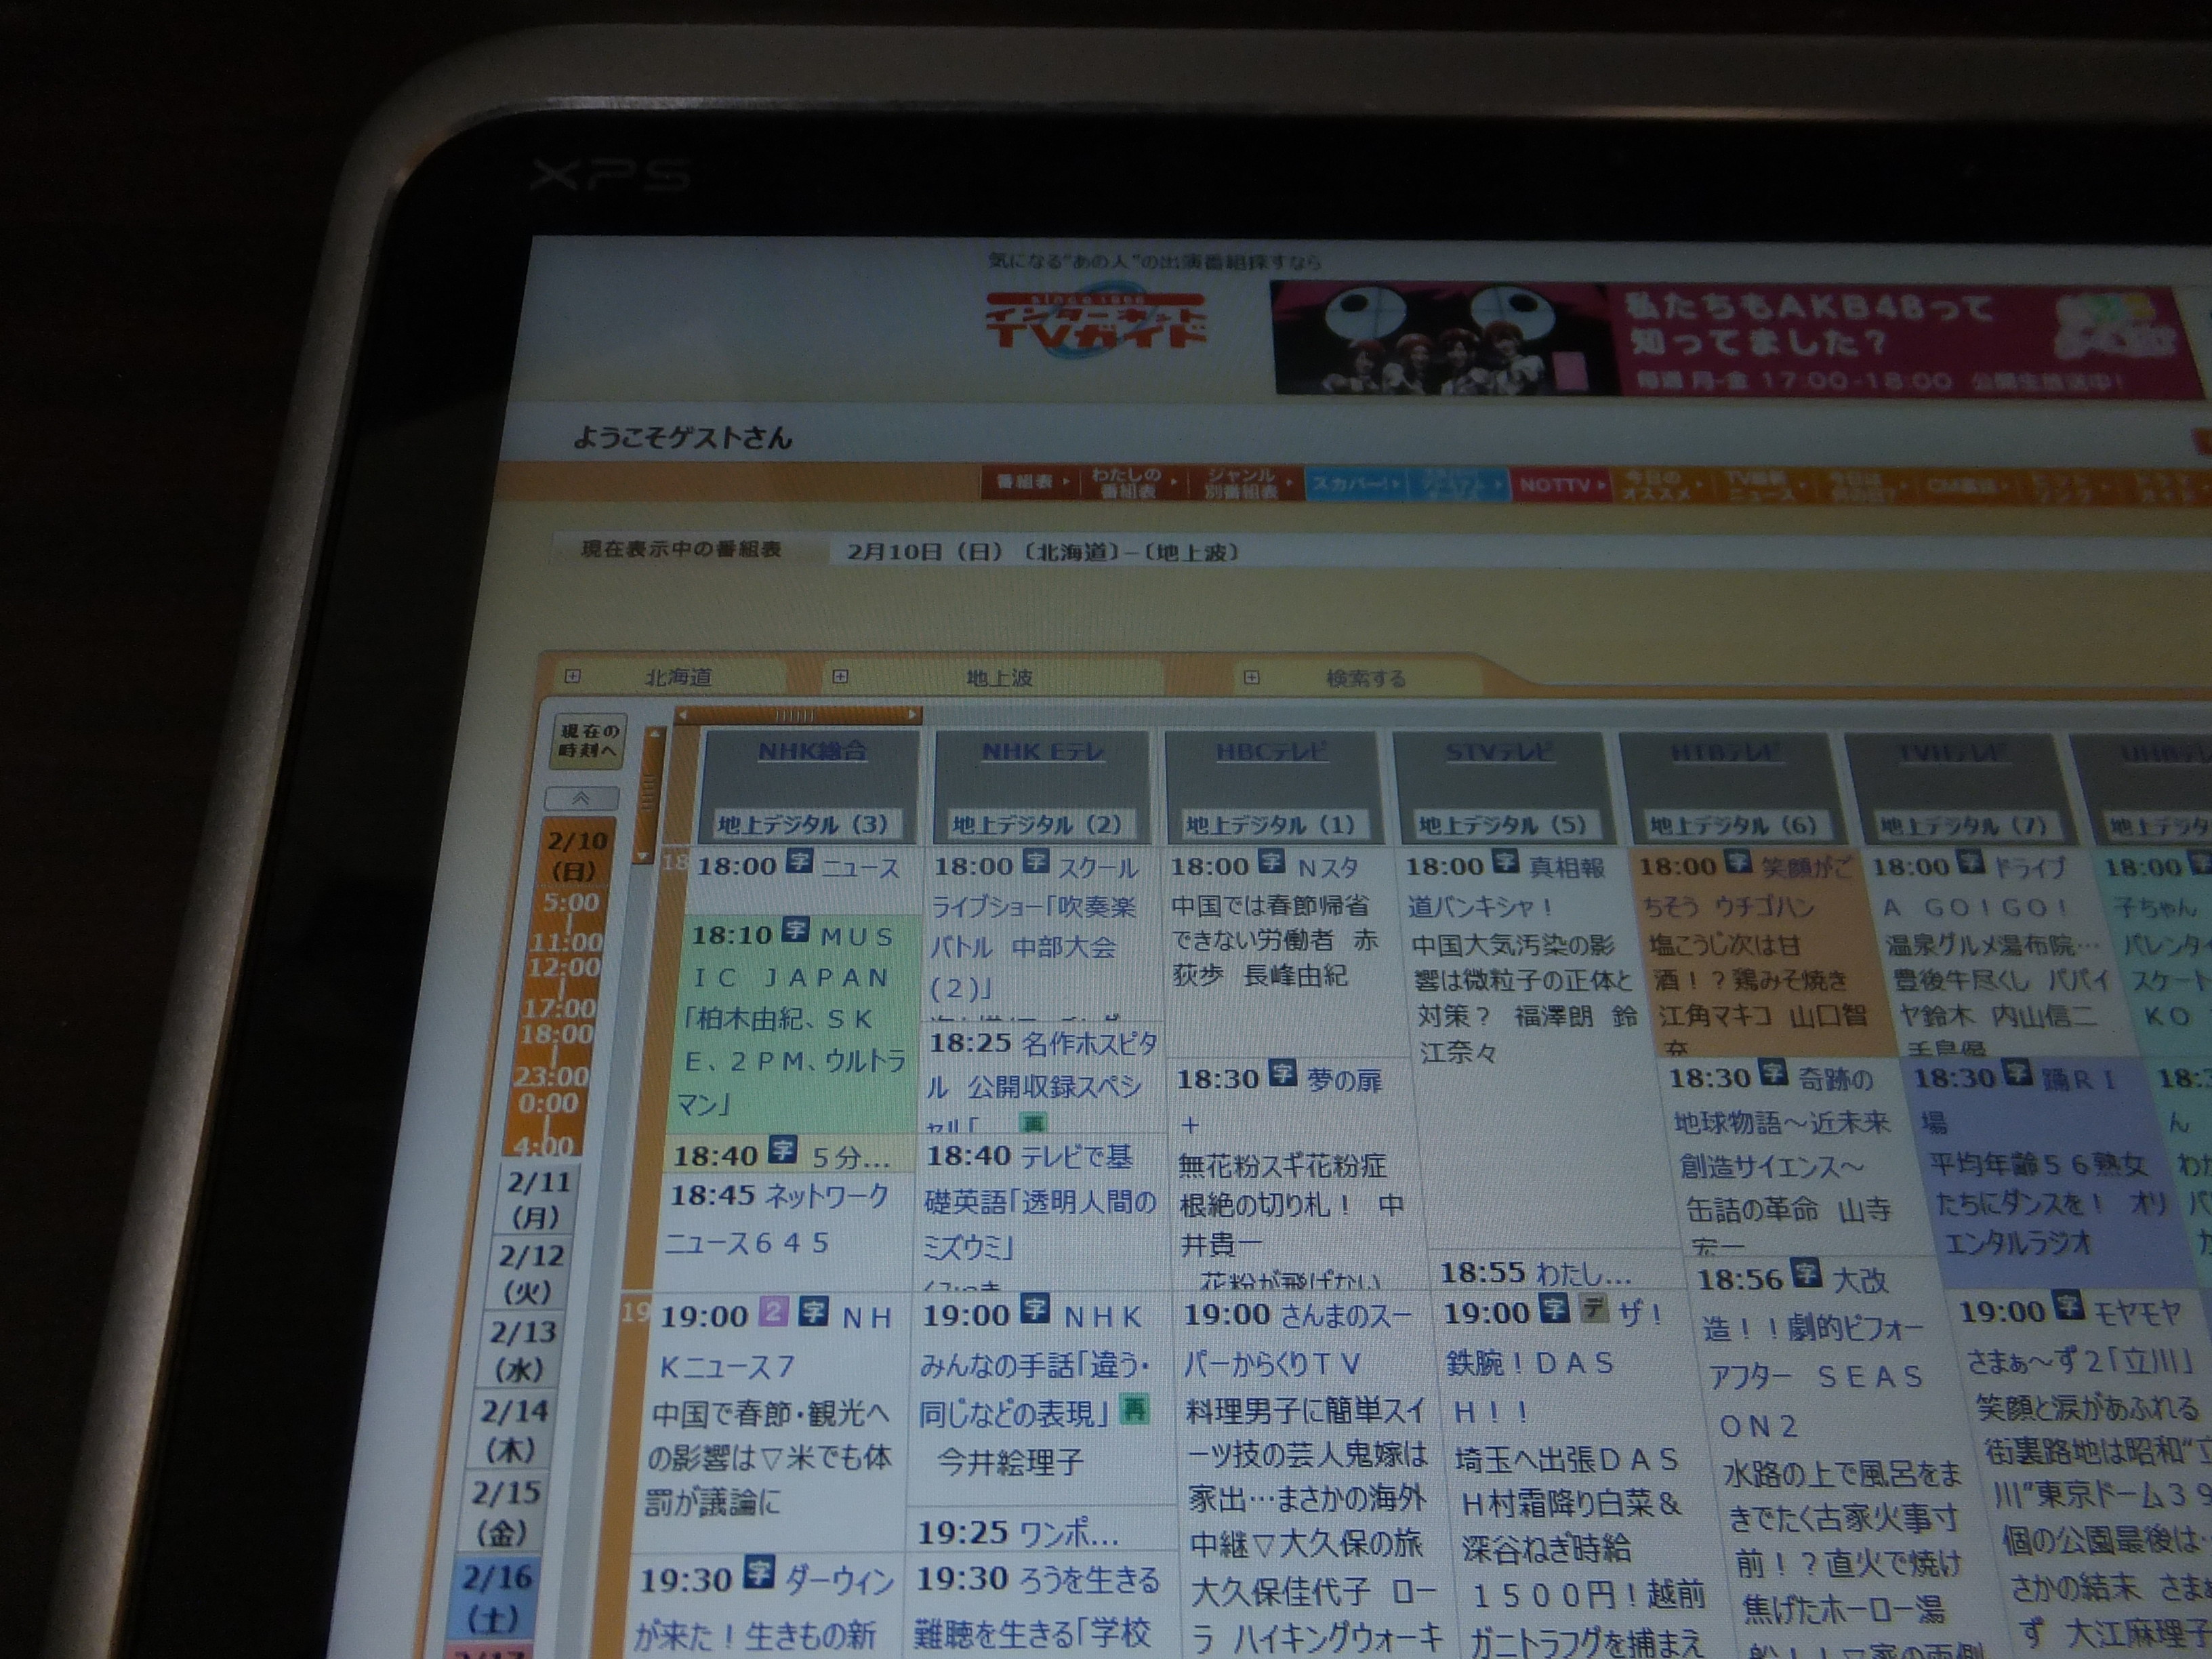This screenshot has height=1659, width=2212.
Task: Click the left arrow of channel scrollbar
Action: [683, 715]
